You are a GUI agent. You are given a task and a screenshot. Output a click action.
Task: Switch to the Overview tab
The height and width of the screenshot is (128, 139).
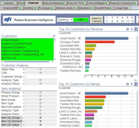point(8,3)
